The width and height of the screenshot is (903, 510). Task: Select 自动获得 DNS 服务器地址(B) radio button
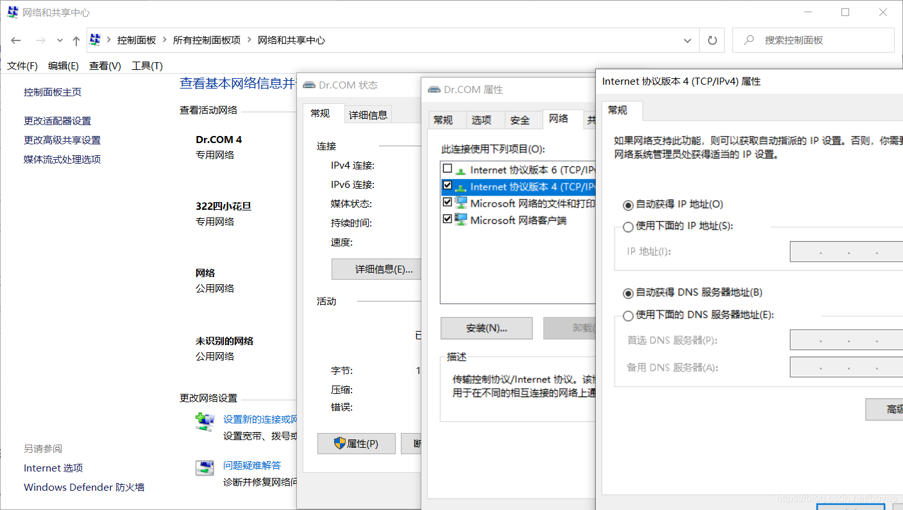click(x=629, y=293)
